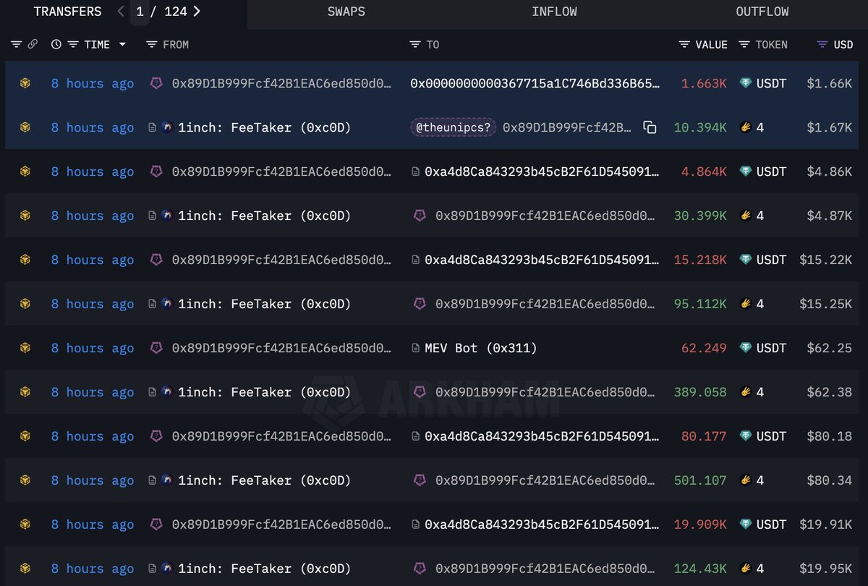
Task: Open the TO column filter
Action: point(414,44)
